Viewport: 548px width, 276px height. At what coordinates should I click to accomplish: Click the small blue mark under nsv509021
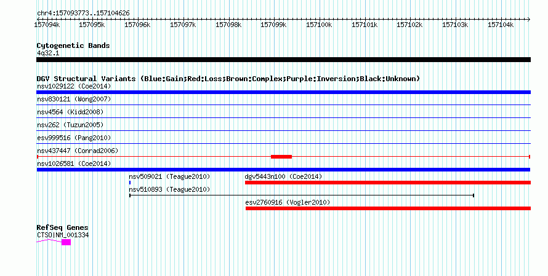[130, 183]
